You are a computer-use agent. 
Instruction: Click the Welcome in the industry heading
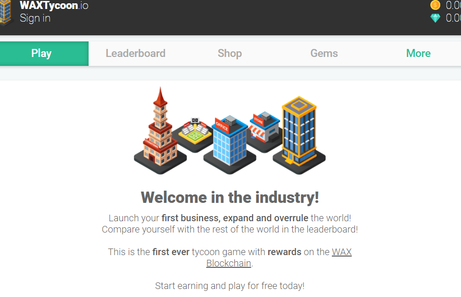pos(230,197)
